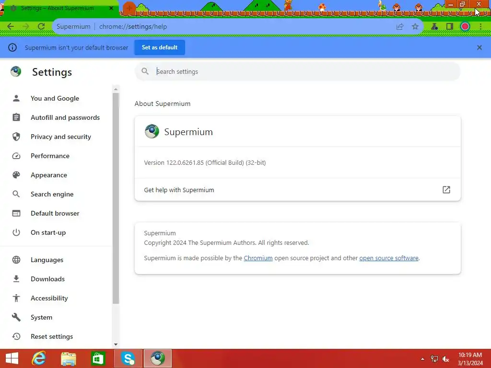Focus the Search settings field
The height and width of the screenshot is (368, 491).
(x=297, y=72)
